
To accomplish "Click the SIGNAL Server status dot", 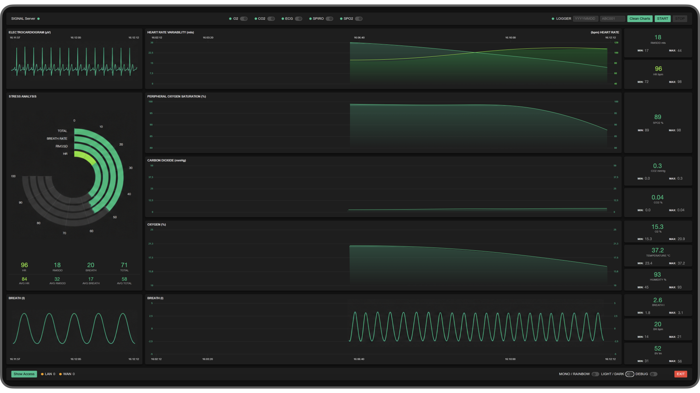I will point(38,19).
